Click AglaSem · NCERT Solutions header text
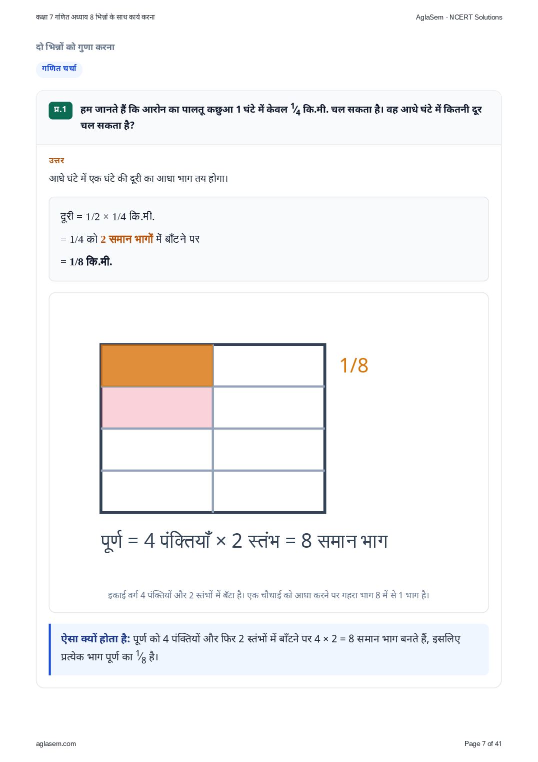The image size is (538, 762). [x=459, y=17]
